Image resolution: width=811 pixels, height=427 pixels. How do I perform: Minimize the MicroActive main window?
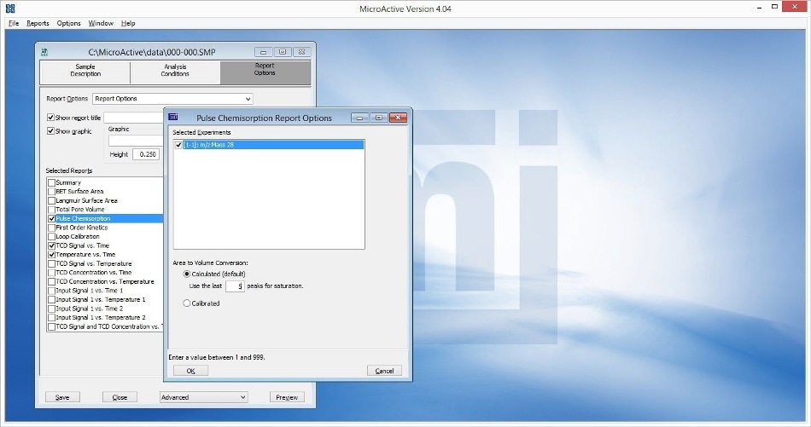[759, 7]
